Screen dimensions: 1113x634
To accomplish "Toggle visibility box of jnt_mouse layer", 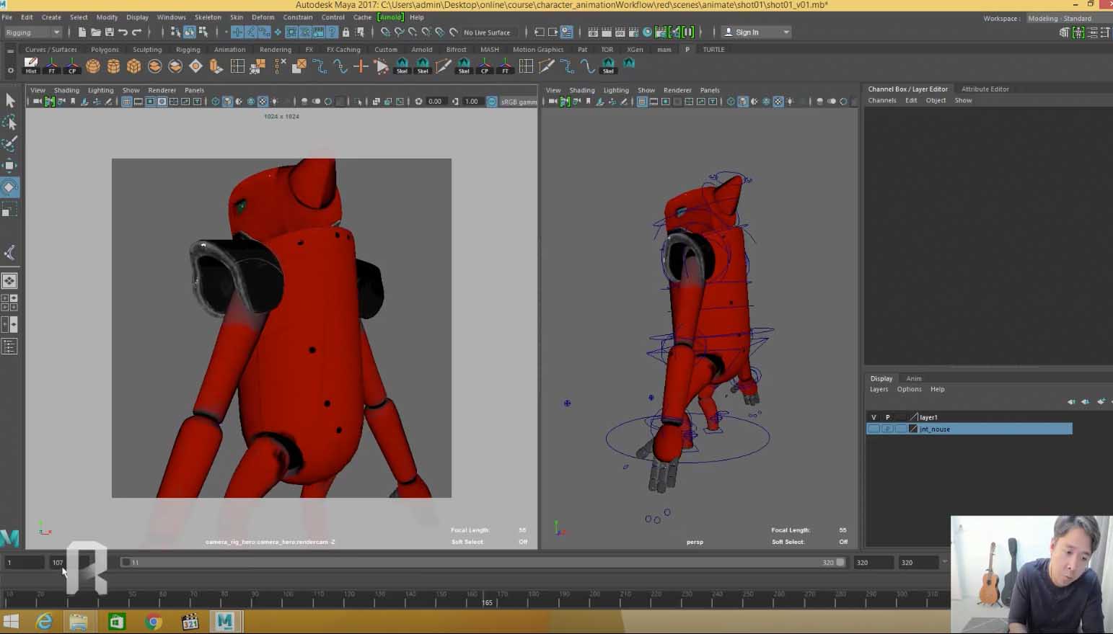I will 874,429.
